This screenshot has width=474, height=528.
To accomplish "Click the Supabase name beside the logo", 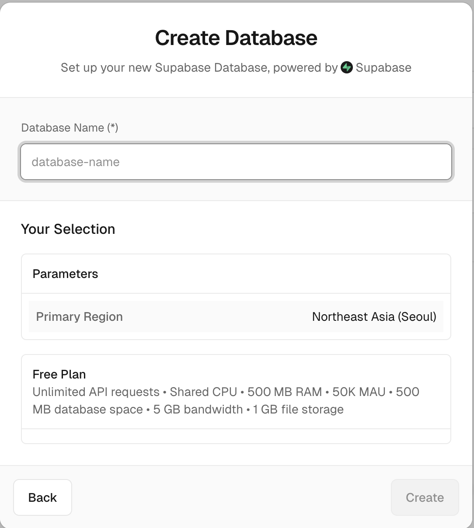I will (x=383, y=68).
